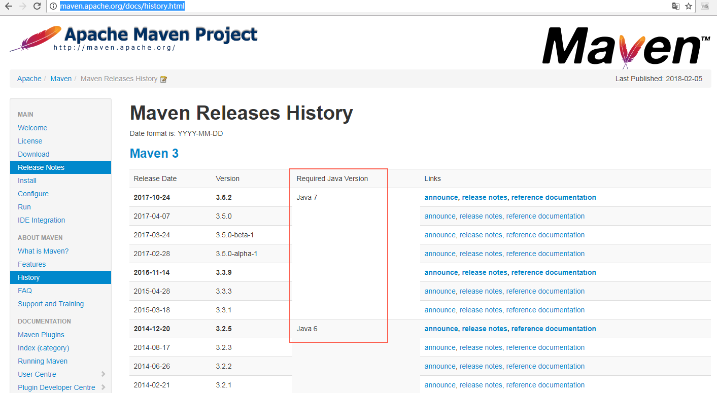Expand the User Centre sidebar chevron
This screenshot has width=717, height=393.
click(x=104, y=374)
